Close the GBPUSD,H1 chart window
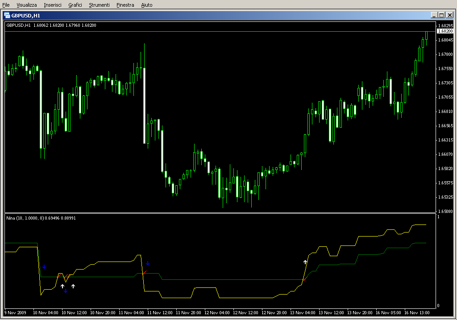The height and width of the screenshot is (320, 457). click(450, 15)
